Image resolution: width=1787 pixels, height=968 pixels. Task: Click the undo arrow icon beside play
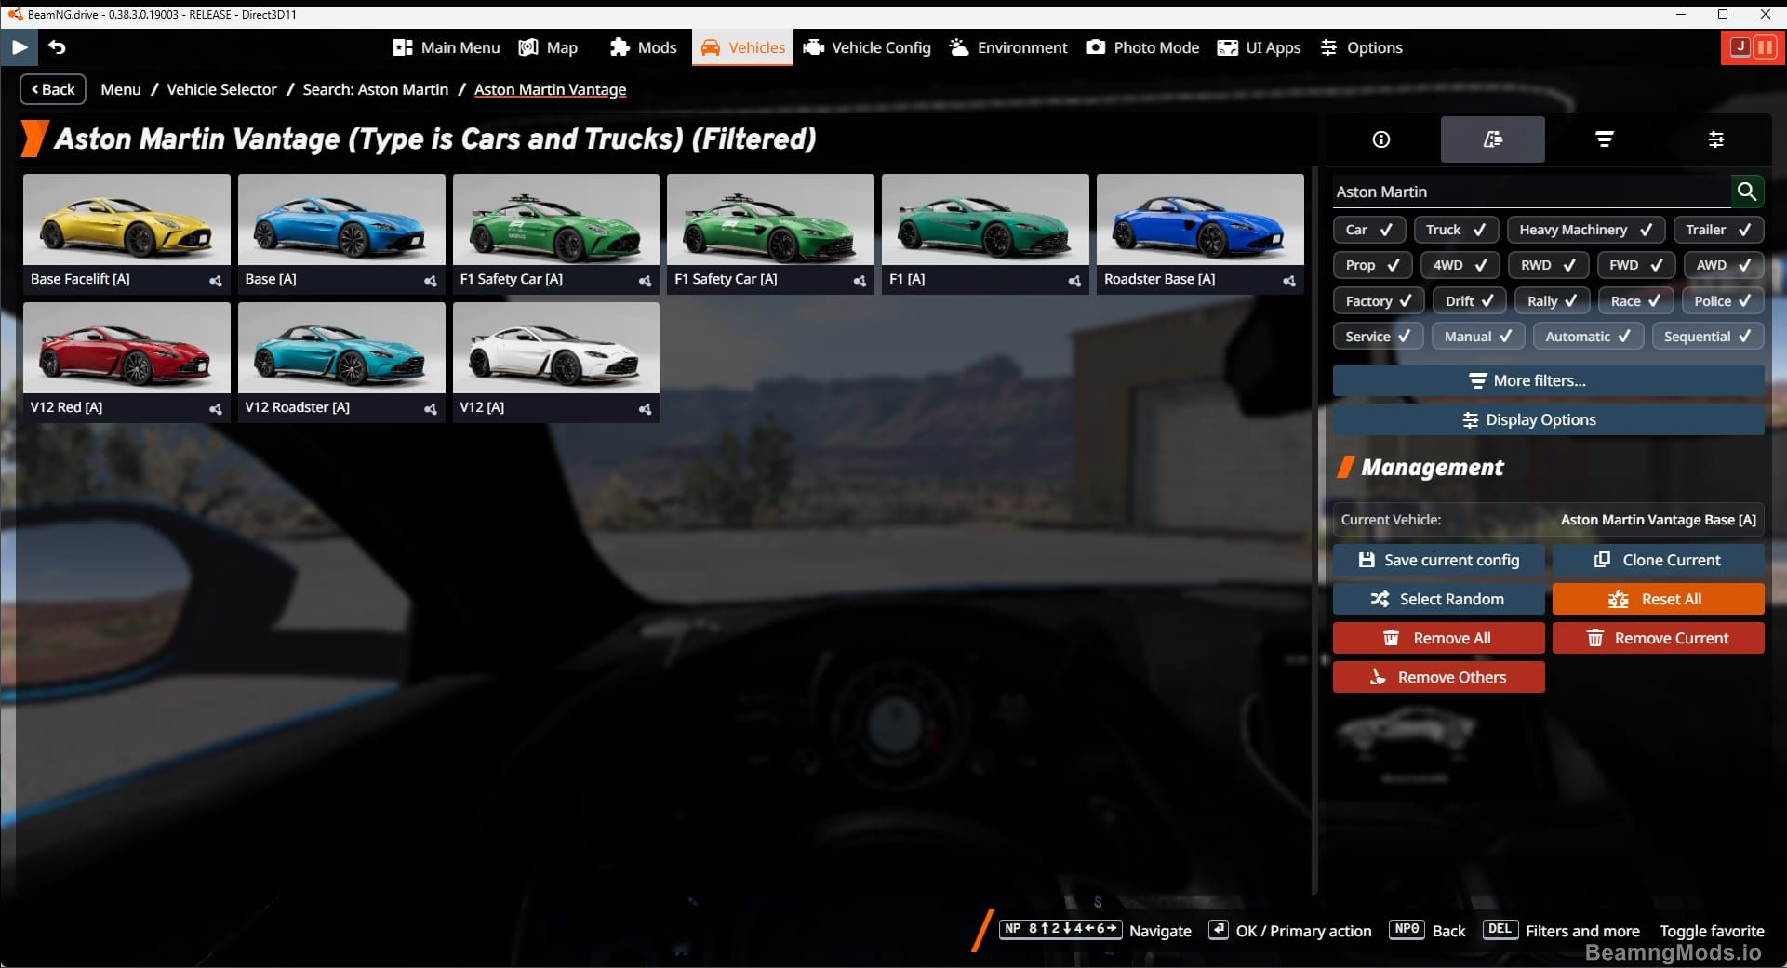coord(58,46)
